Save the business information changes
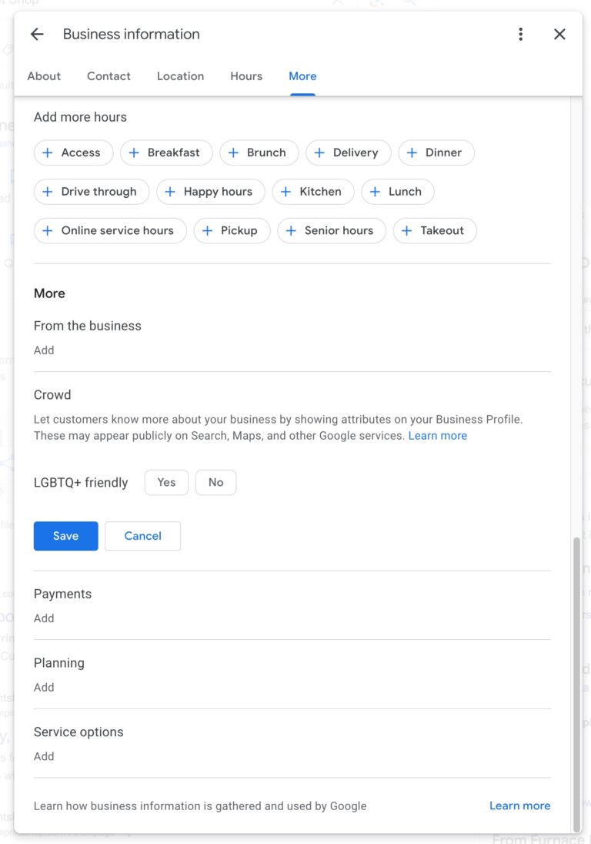This screenshot has height=844, width=591. tap(65, 535)
